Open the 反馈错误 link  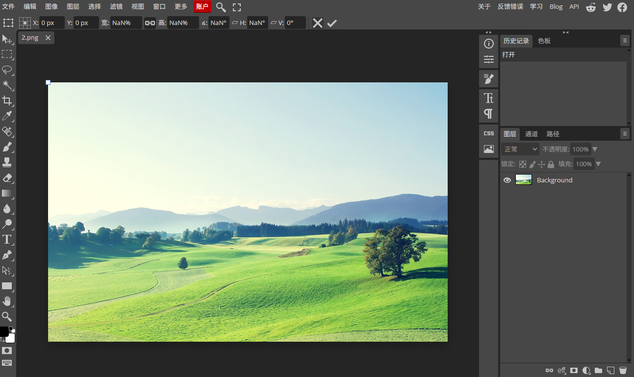click(510, 7)
